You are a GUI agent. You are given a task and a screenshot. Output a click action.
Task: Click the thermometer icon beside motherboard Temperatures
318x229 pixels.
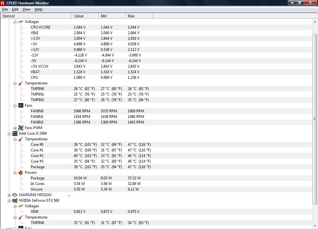pos(21,83)
